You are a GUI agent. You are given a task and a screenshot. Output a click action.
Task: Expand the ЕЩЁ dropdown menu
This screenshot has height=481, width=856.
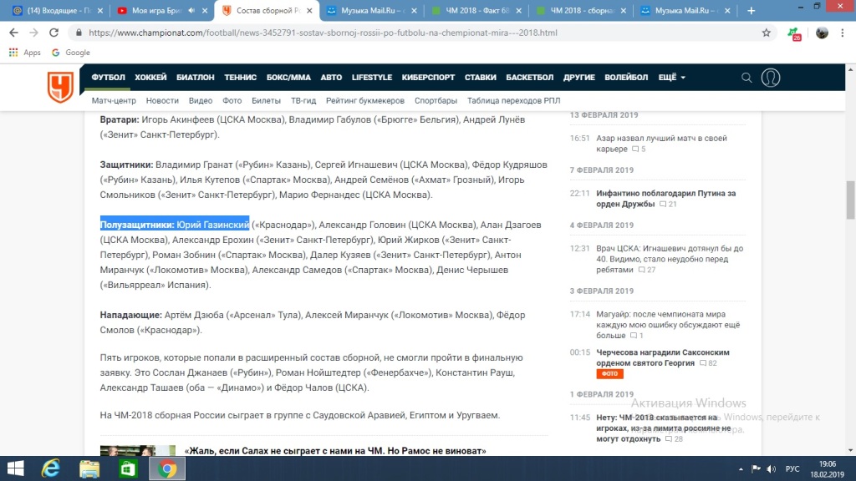pyautogui.click(x=671, y=78)
